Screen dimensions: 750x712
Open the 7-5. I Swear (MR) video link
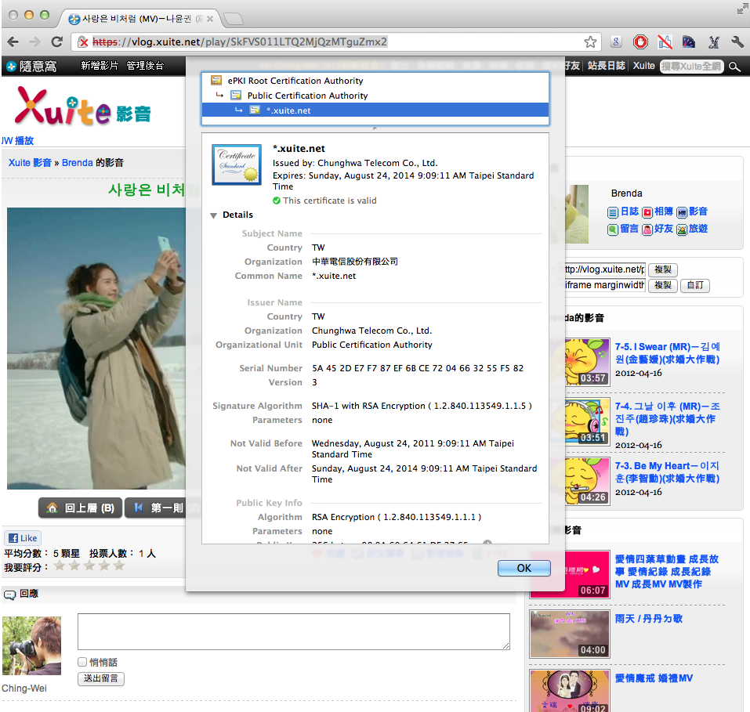click(x=667, y=353)
